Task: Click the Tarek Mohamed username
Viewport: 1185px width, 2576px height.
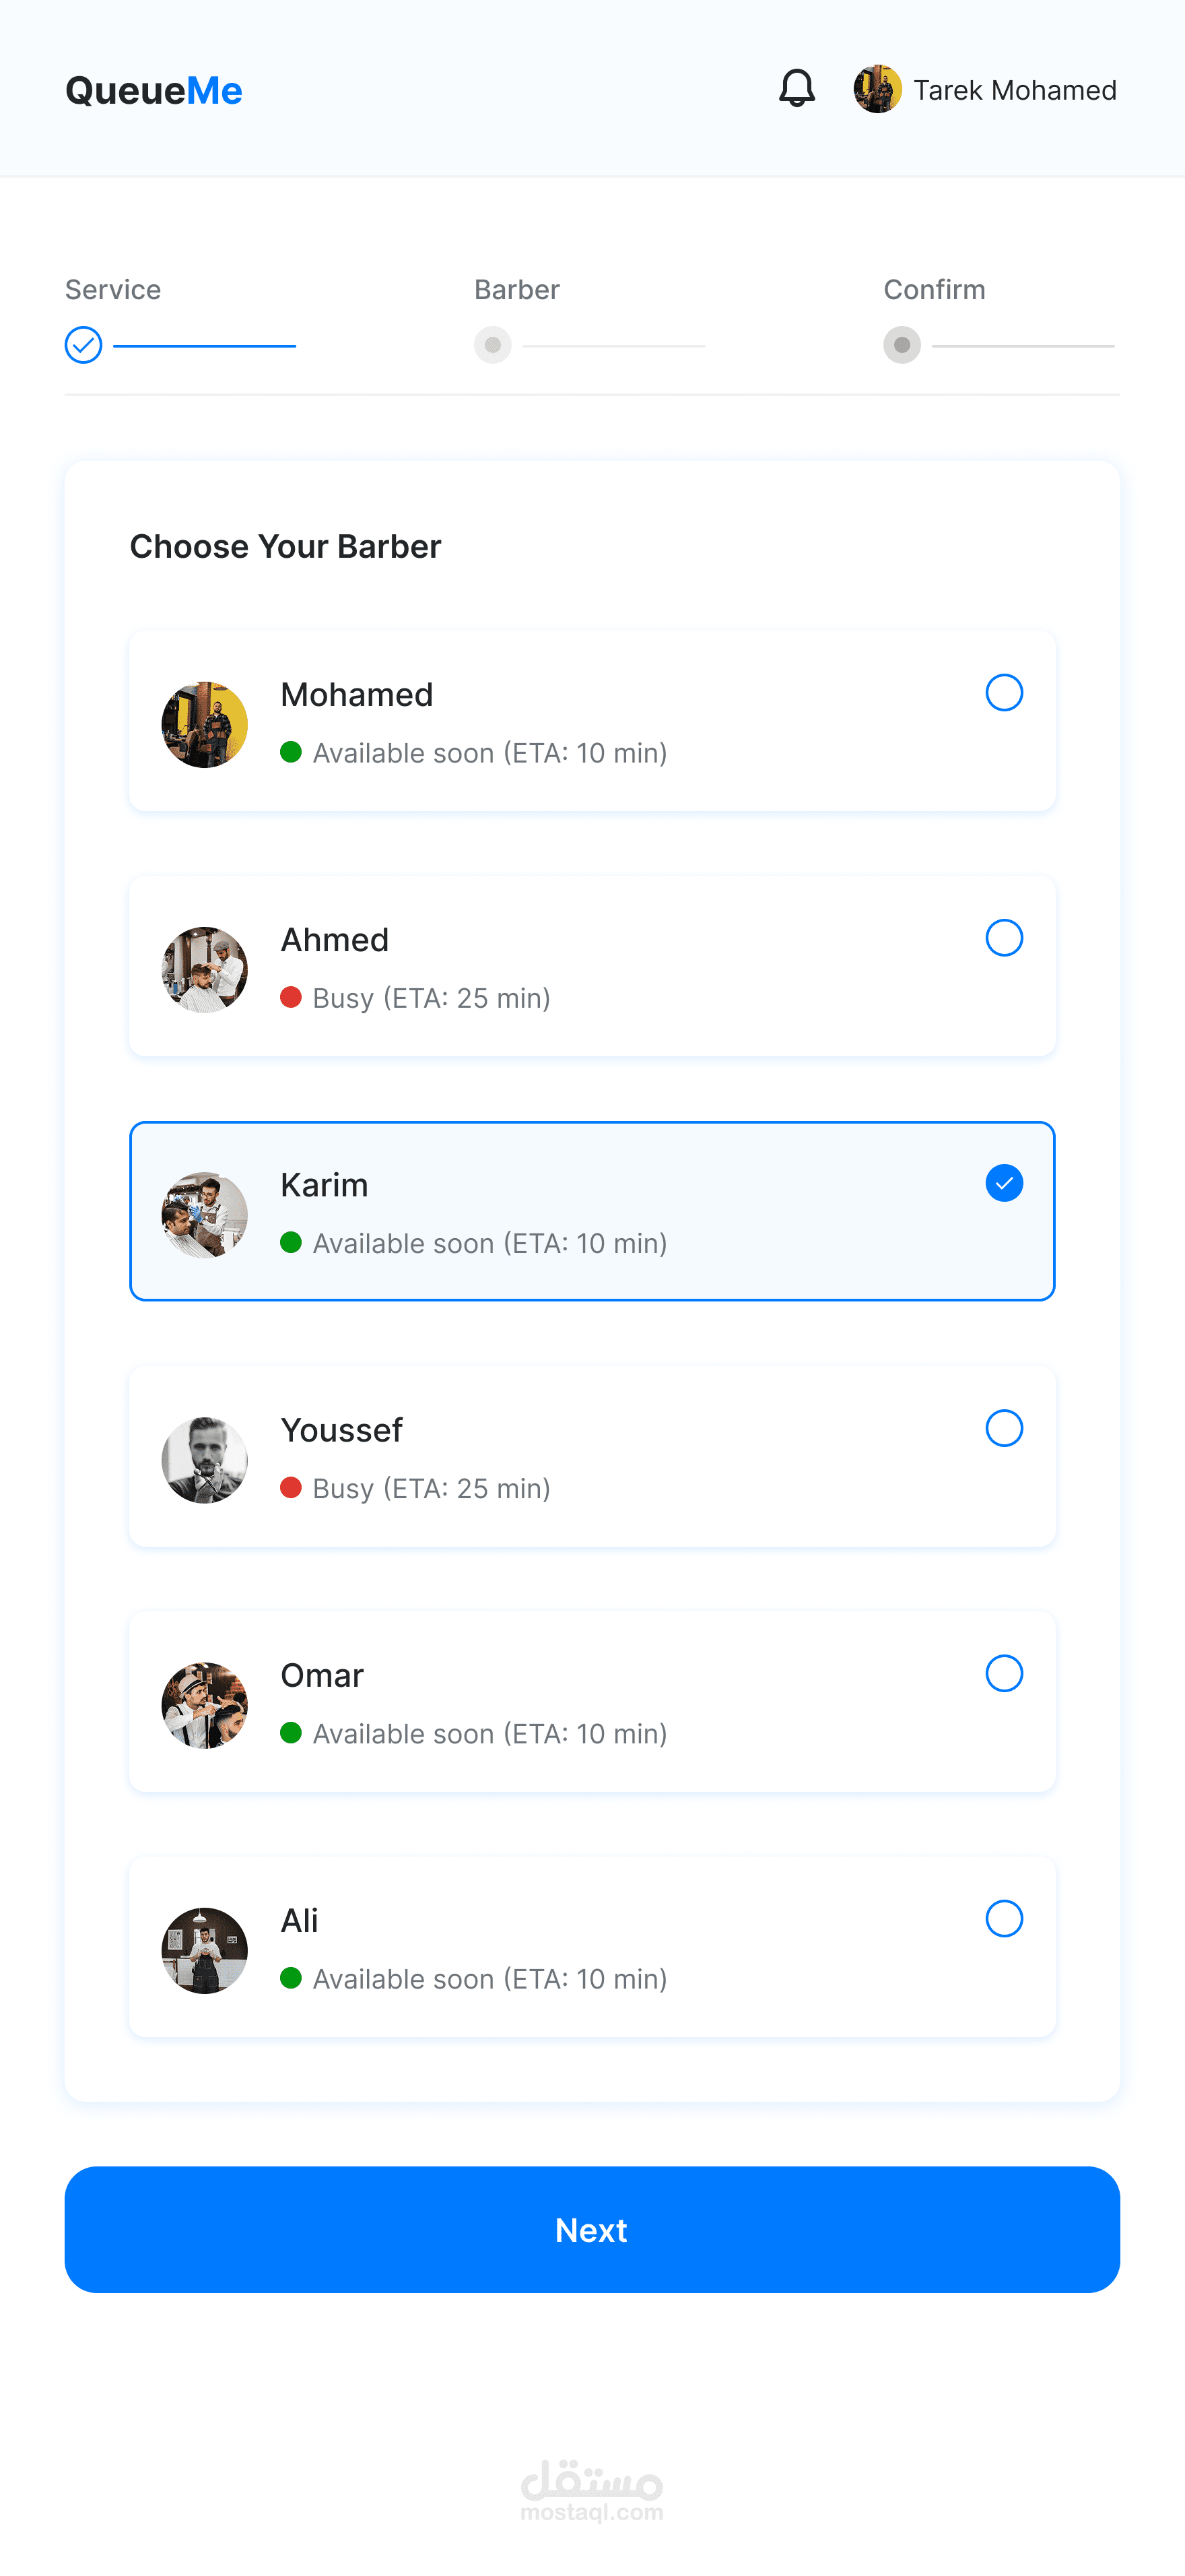Action: coord(1014,90)
